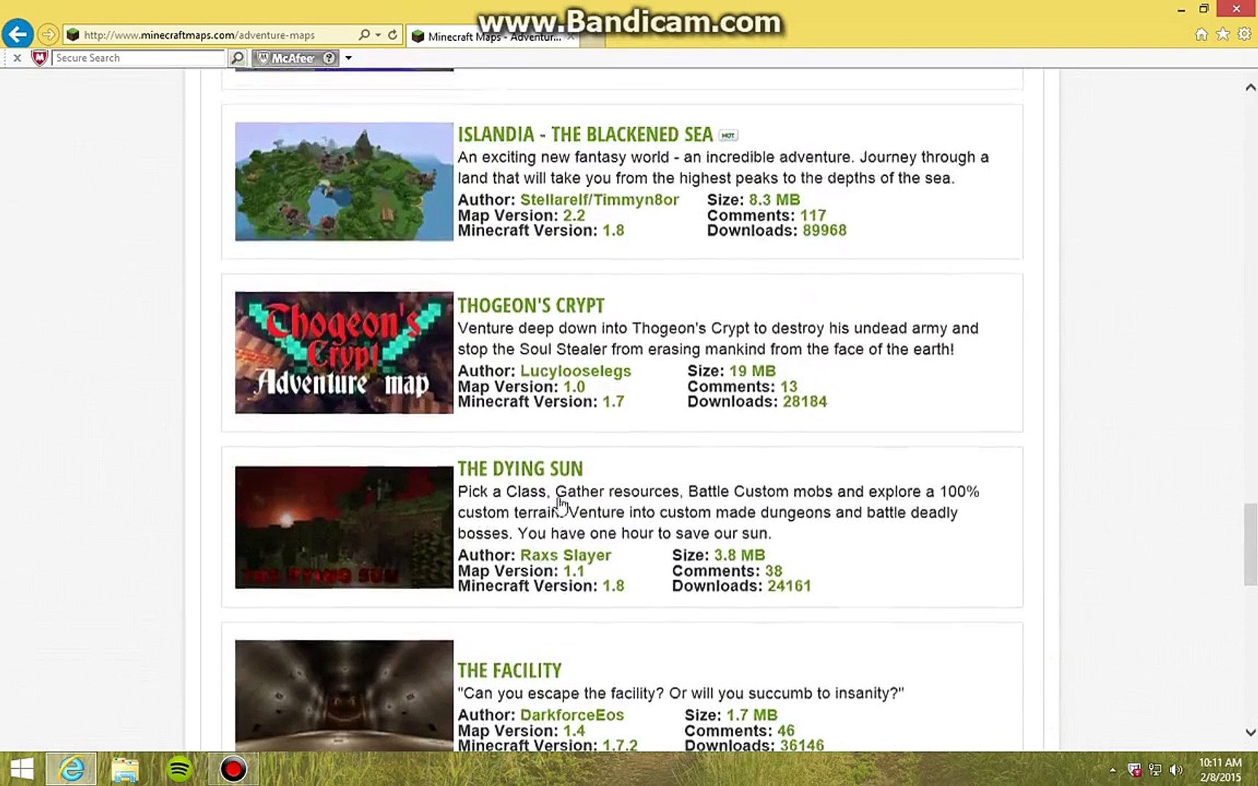Click the Secure Search magnifier button
Viewport: 1258px width, 786px height.
237,57
